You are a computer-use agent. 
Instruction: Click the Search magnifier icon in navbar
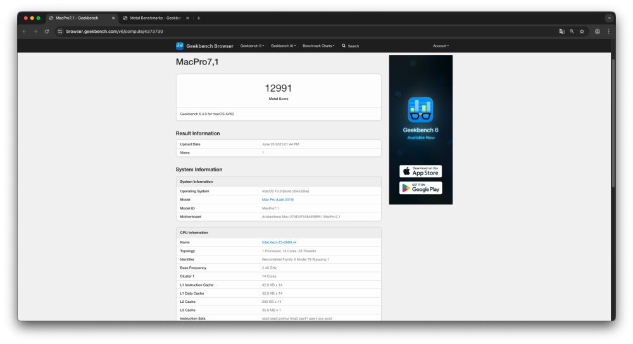(x=344, y=46)
